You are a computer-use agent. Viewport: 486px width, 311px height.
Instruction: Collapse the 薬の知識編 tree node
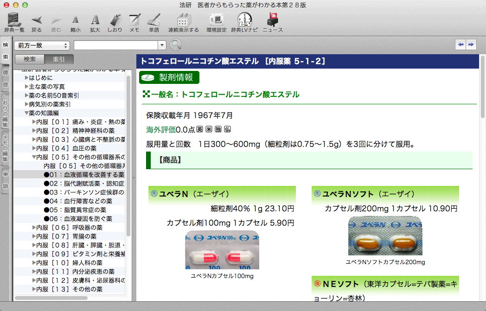(26, 113)
